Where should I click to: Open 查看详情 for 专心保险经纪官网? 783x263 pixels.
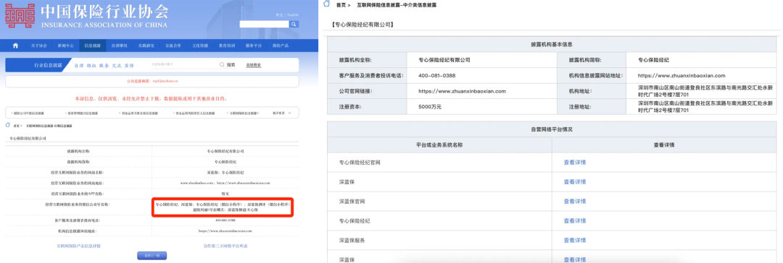click(x=575, y=163)
